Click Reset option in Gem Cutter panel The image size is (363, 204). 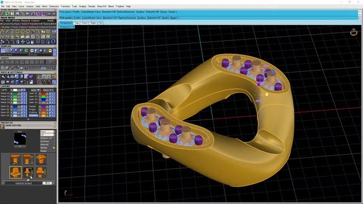click(x=44, y=151)
